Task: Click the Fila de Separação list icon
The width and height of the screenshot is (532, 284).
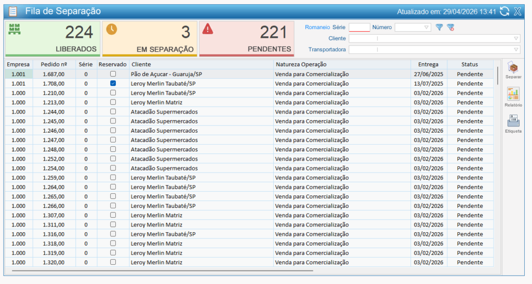Action: pos(13,11)
